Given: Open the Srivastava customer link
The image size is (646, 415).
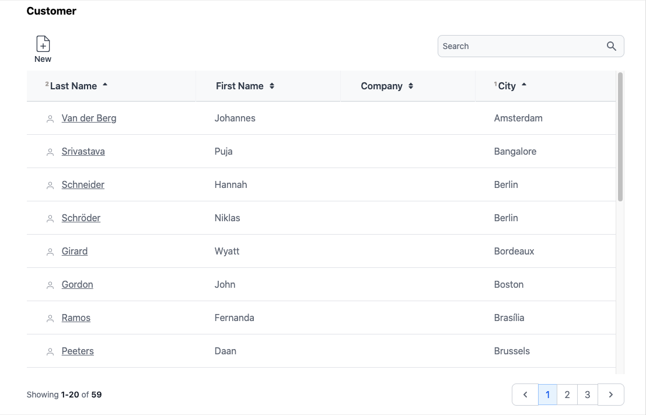Looking at the screenshot, I should [83, 152].
